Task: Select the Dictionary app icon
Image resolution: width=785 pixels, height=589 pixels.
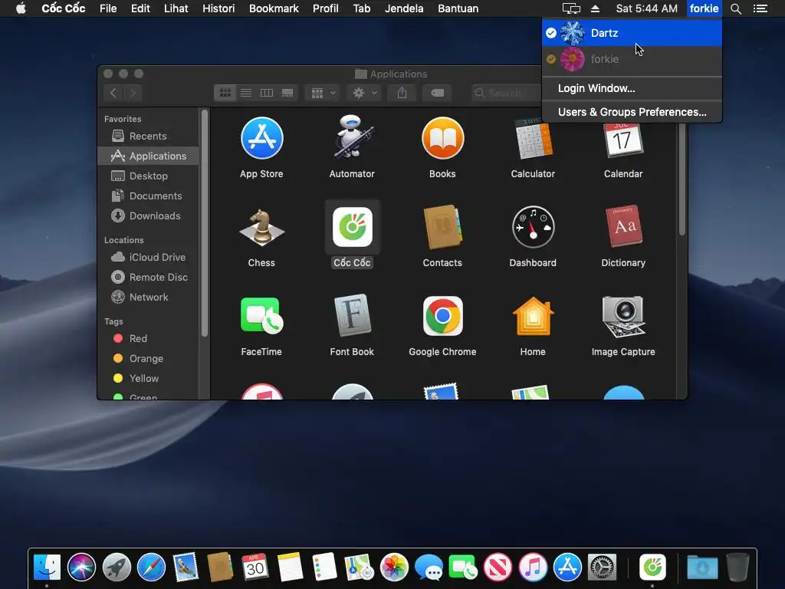Action: pyautogui.click(x=623, y=226)
